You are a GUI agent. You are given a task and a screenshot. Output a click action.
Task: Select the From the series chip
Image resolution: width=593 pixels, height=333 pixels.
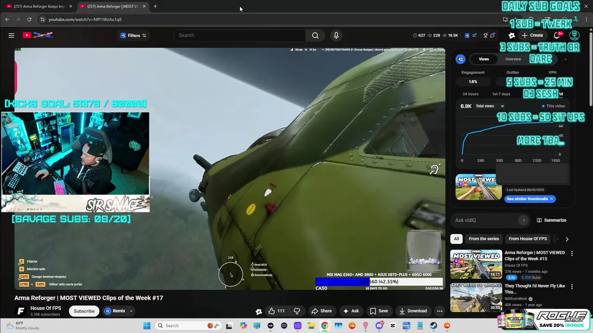(484, 239)
